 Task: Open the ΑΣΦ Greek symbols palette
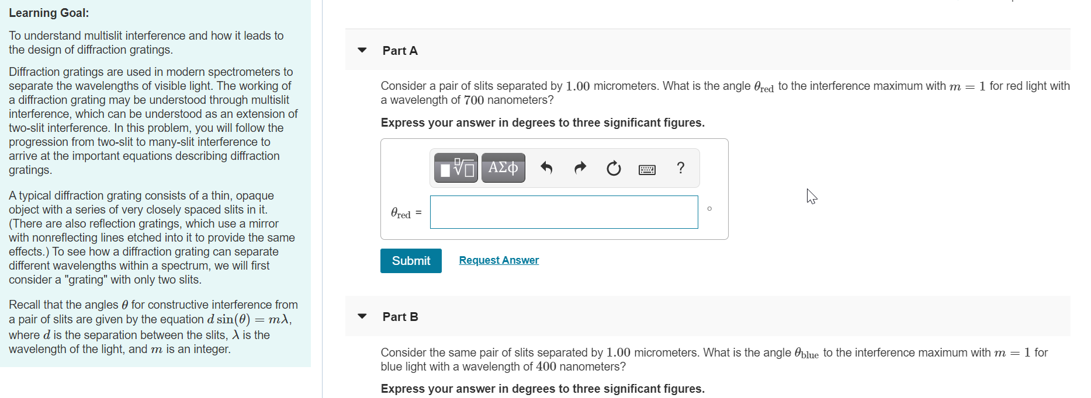tap(503, 167)
